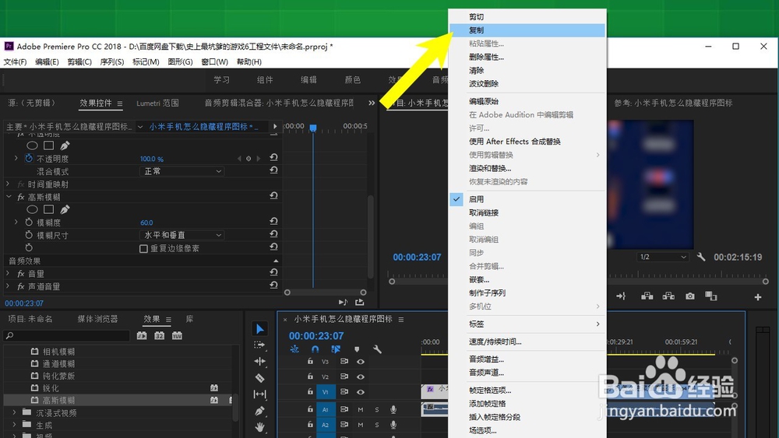Open blur dimensions dropdown
The image size is (779, 438).
182,235
